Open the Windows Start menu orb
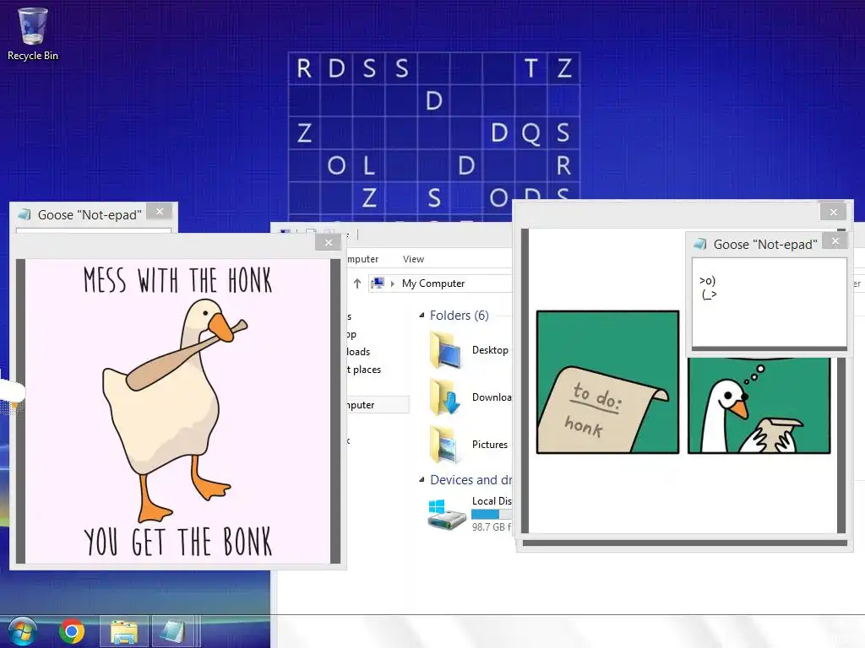Image resolution: width=865 pixels, height=648 pixels. [23, 631]
